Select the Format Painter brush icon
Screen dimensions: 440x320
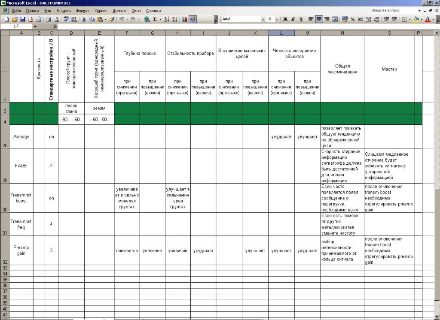click(x=111, y=19)
